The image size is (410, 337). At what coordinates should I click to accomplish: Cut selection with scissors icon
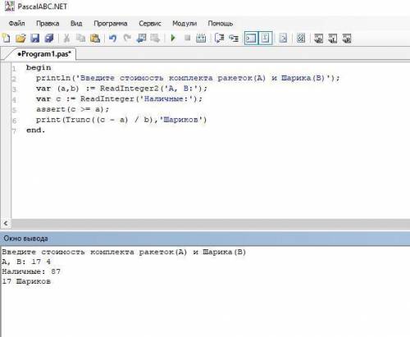(66, 38)
